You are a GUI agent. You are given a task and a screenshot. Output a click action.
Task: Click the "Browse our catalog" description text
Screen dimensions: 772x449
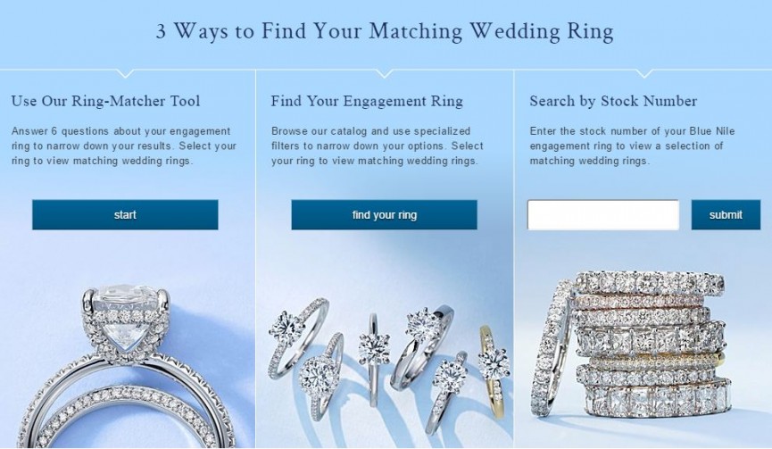coord(378,146)
